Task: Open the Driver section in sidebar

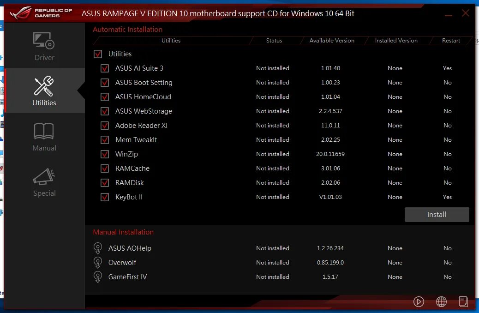Action: 44,46
